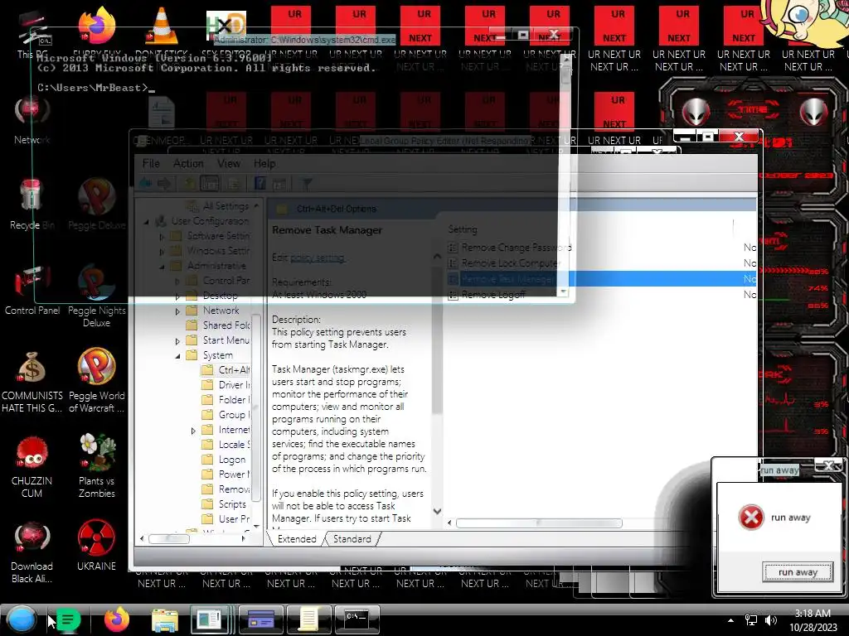Open CHUZZIN CUM desktop icon

pyautogui.click(x=32, y=467)
